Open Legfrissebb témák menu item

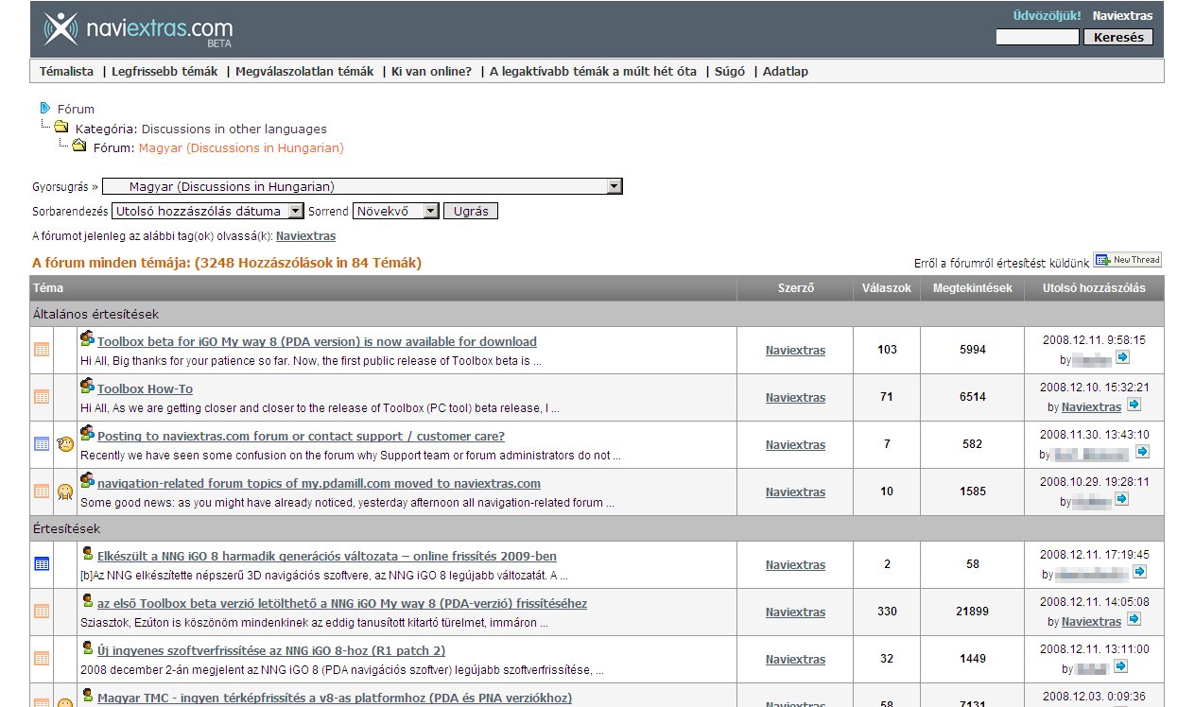[x=165, y=71]
